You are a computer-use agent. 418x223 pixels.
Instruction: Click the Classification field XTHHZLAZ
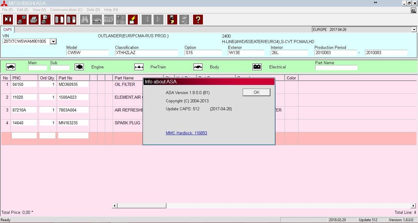point(146,53)
